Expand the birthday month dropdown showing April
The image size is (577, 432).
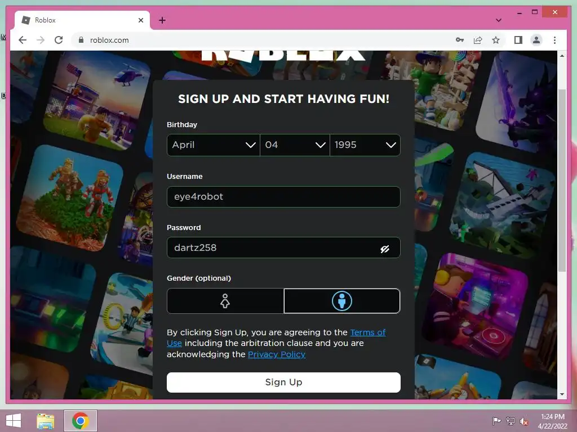214,145
